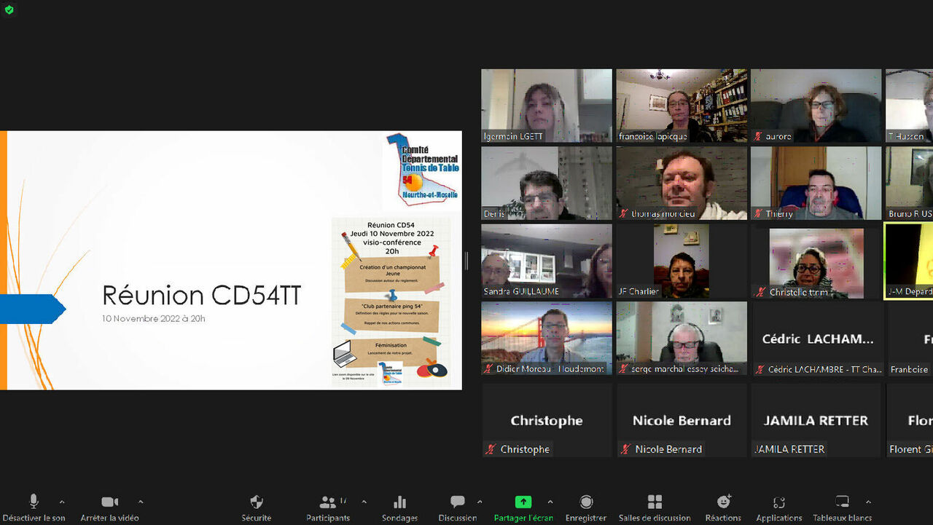Expand the arrow next to Discussion

(480, 502)
